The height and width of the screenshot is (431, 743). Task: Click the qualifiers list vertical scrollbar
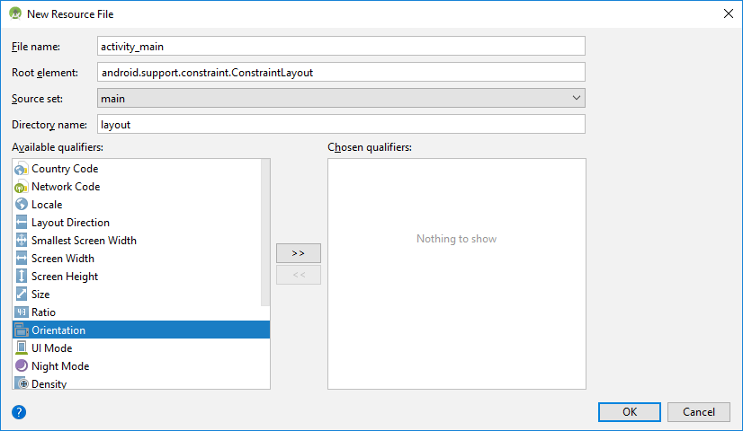pos(265,233)
